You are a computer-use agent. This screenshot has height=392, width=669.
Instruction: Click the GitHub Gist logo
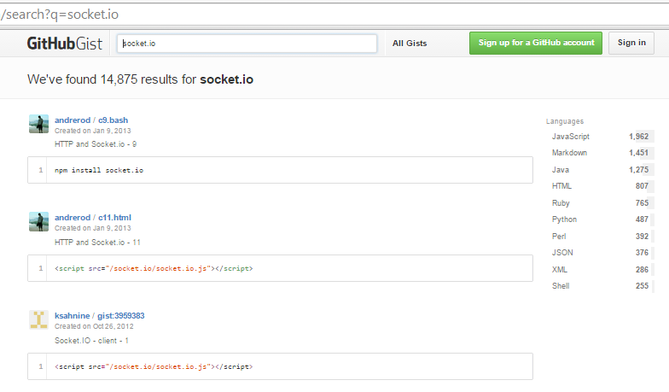(x=65, y=44)
